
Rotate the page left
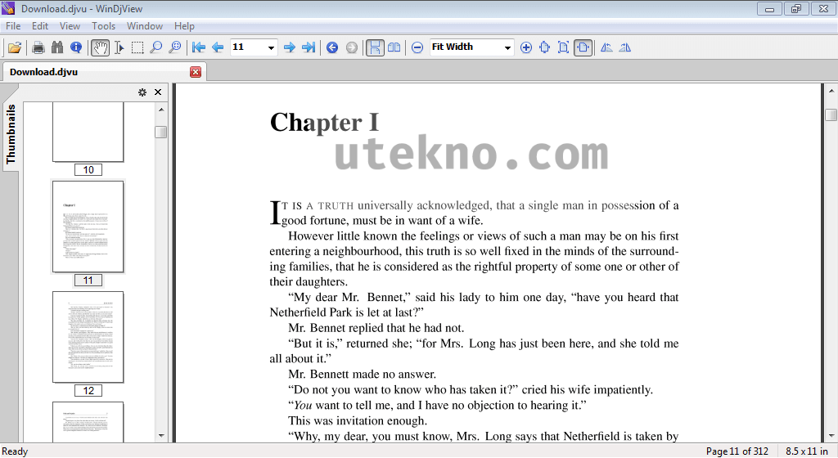click(x=606, y=47)
